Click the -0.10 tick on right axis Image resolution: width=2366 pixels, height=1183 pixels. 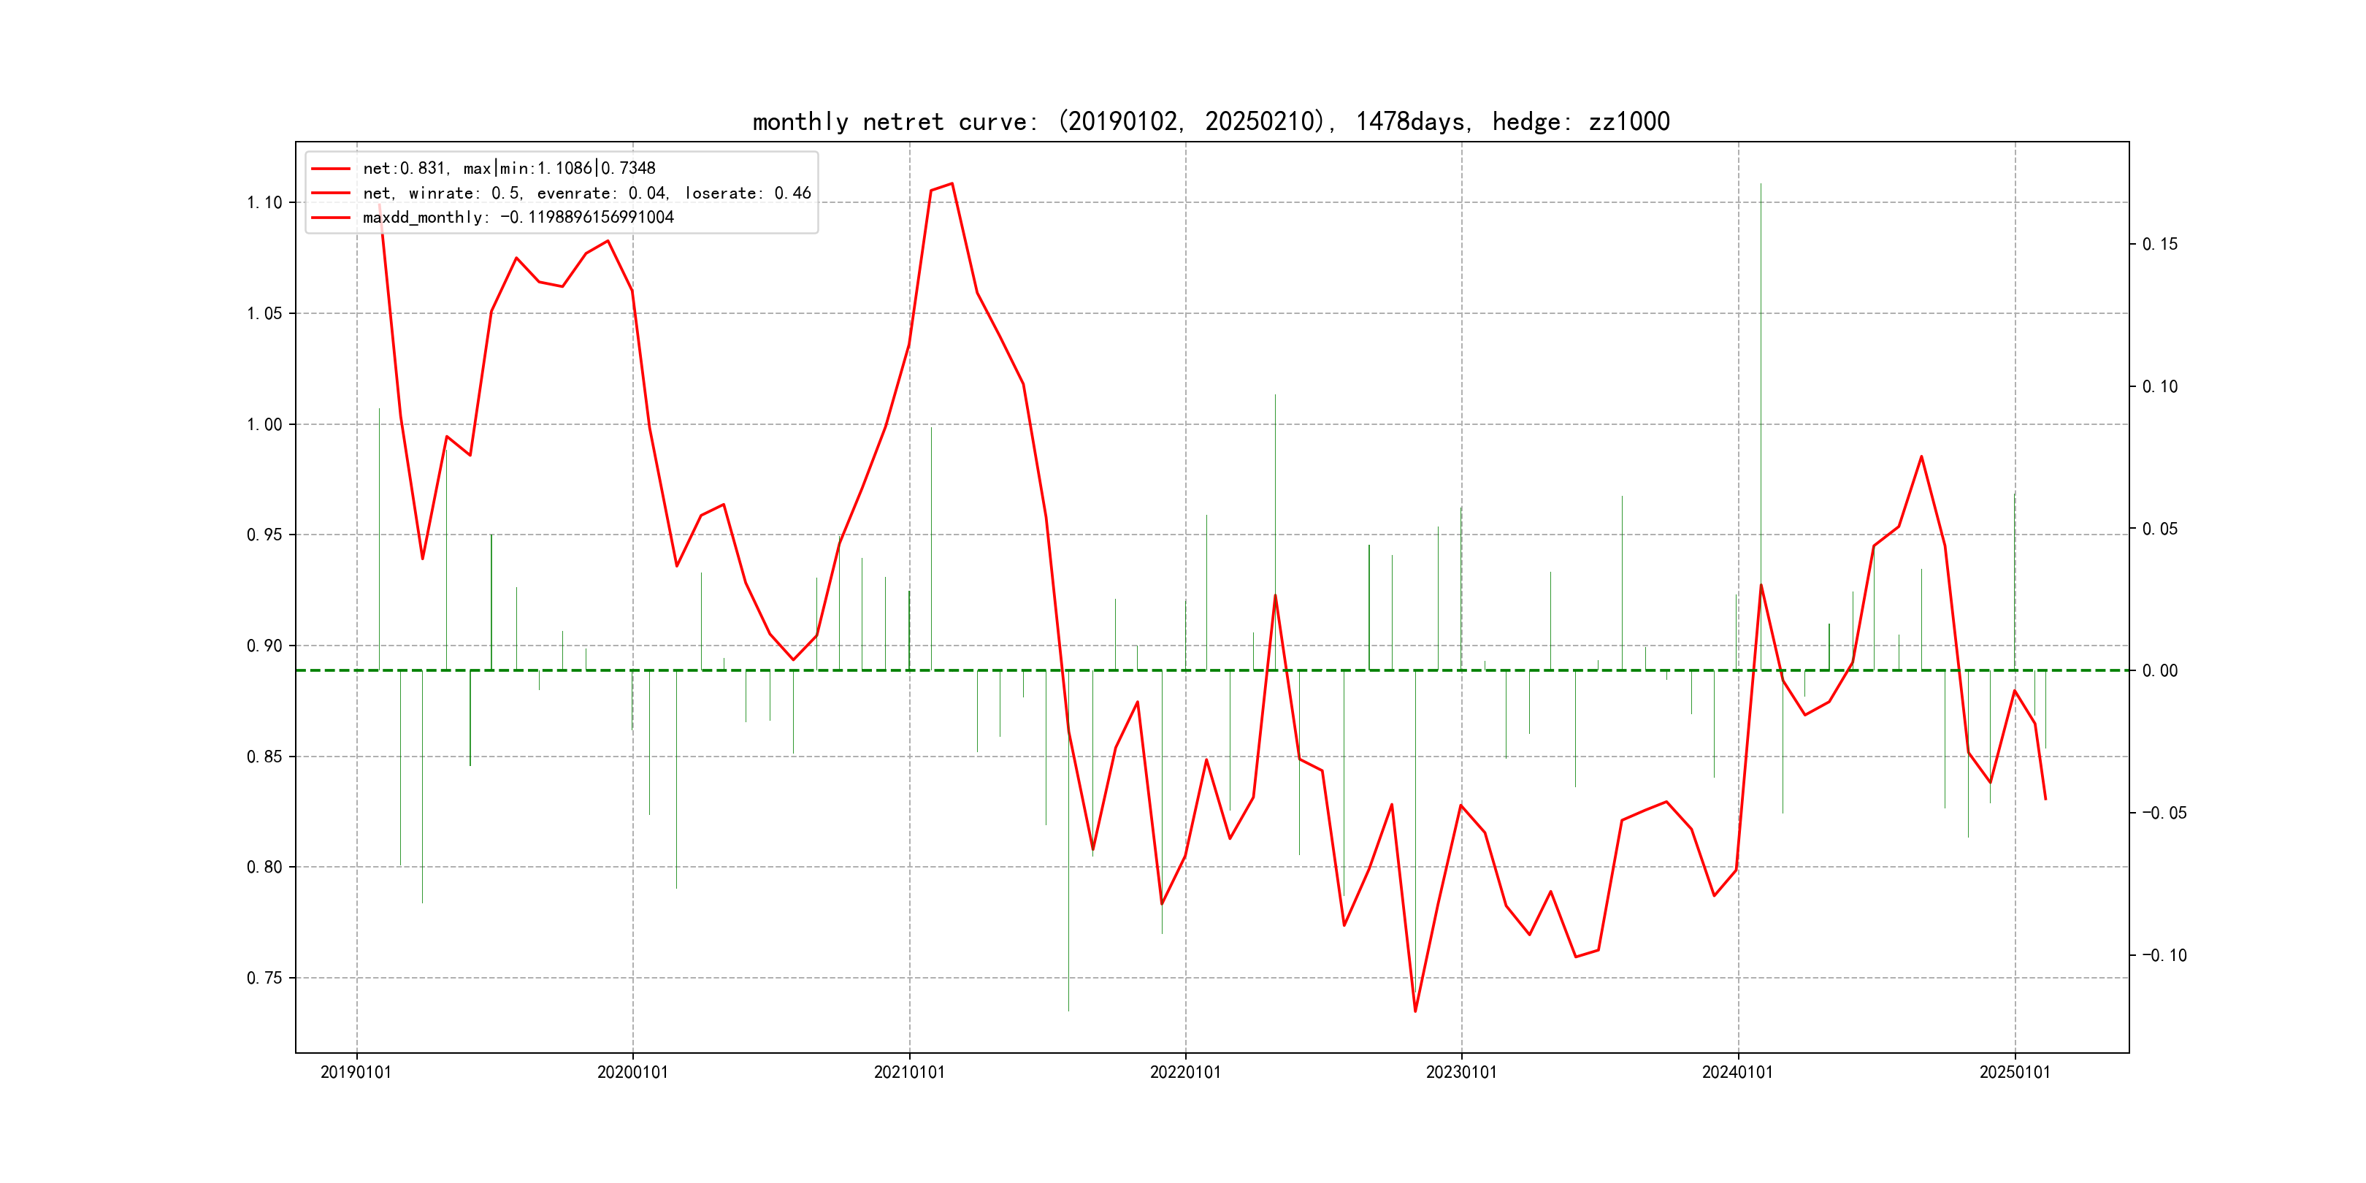coord(2164,956)
